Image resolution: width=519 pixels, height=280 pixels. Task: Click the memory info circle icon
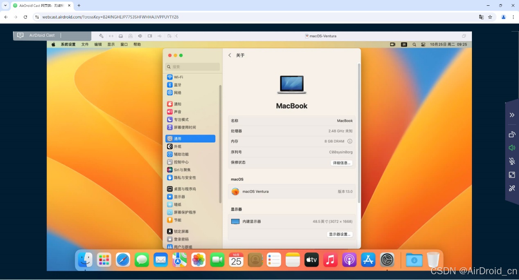350,141
